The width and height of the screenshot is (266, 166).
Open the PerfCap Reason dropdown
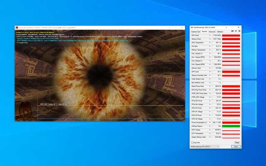(210, 126)
